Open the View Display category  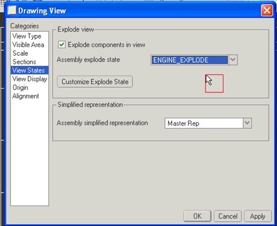click(30, 79)
